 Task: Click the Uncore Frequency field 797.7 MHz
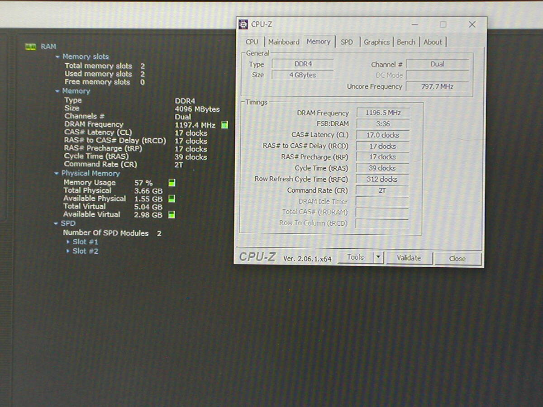(437, 86)
